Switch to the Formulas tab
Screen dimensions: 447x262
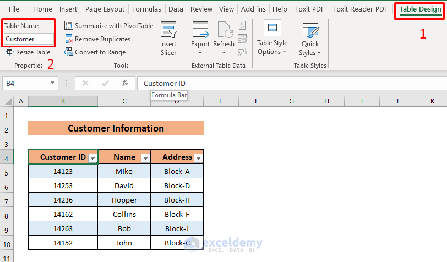pyautogui.click(x=146, y=9)
